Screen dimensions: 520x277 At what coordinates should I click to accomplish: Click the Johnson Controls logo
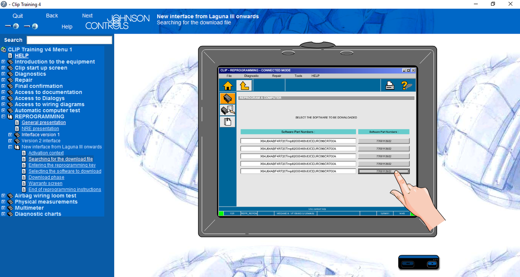(117, 22)
